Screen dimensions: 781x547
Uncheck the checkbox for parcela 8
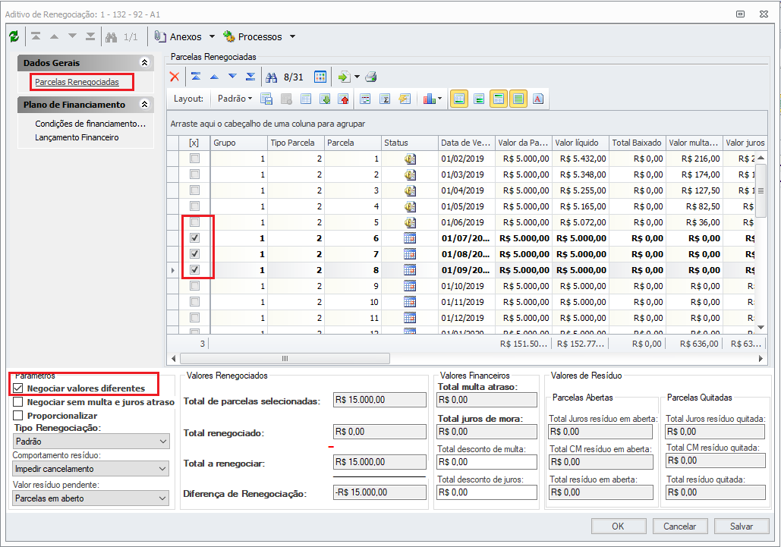[195, 270]
